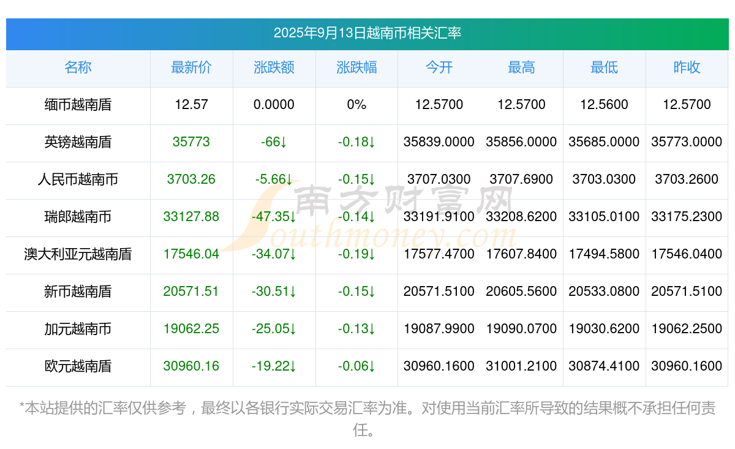Click low value 12.5600

[604, 105]
